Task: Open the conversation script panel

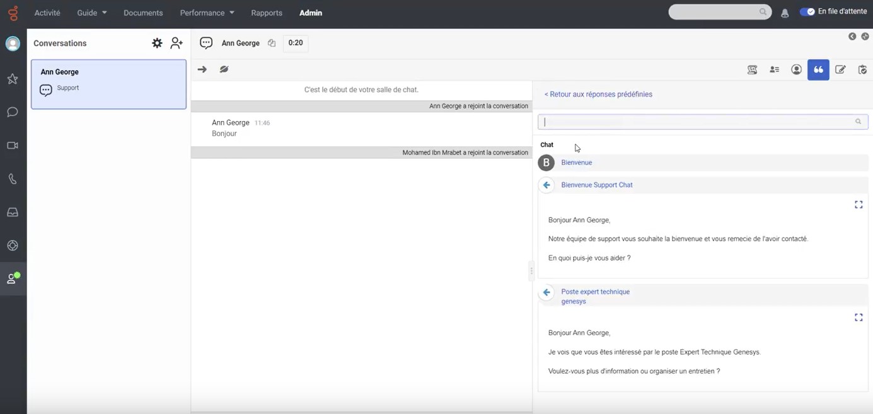Action: [x=752, y=69]
